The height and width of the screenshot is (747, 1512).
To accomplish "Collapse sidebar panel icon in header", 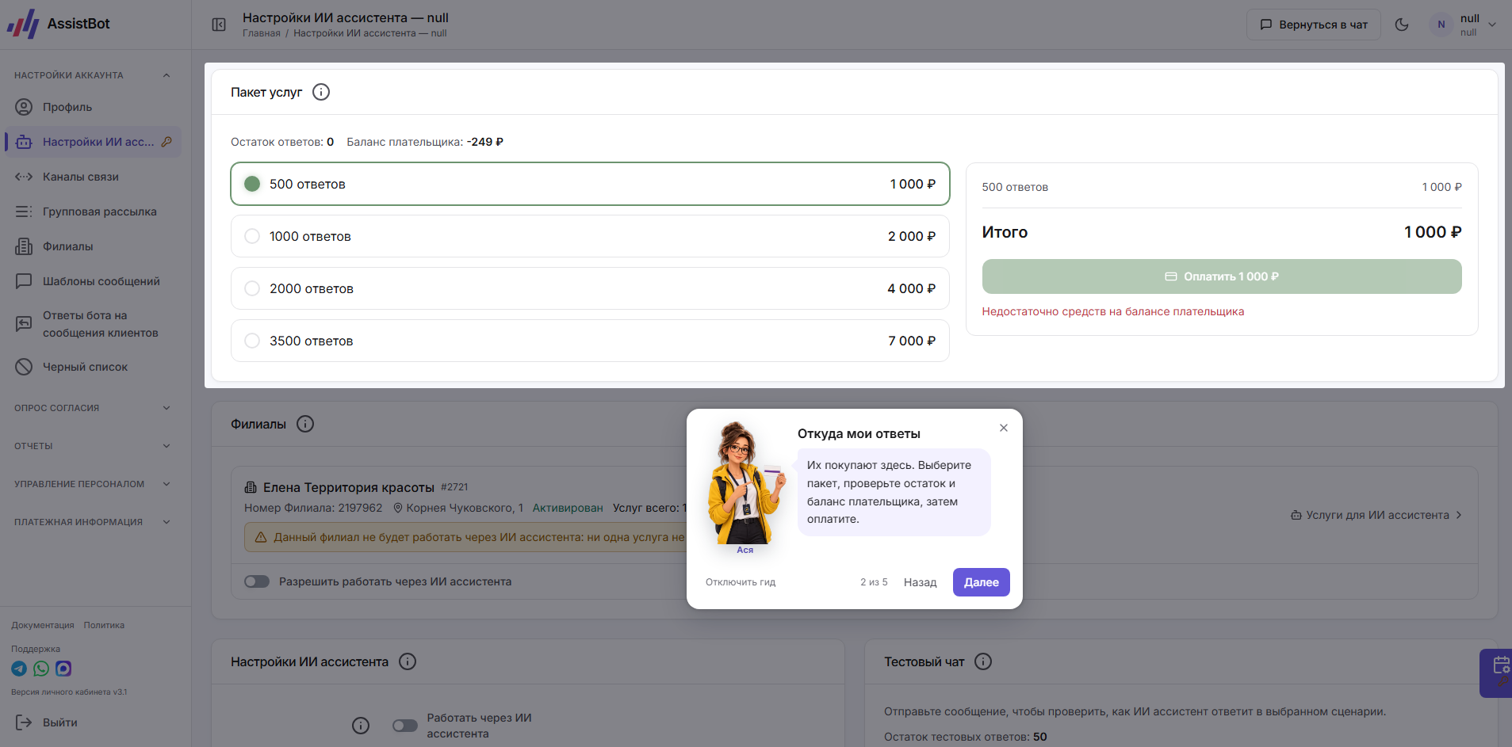I will pyautogui.click(x=219, y=25).
